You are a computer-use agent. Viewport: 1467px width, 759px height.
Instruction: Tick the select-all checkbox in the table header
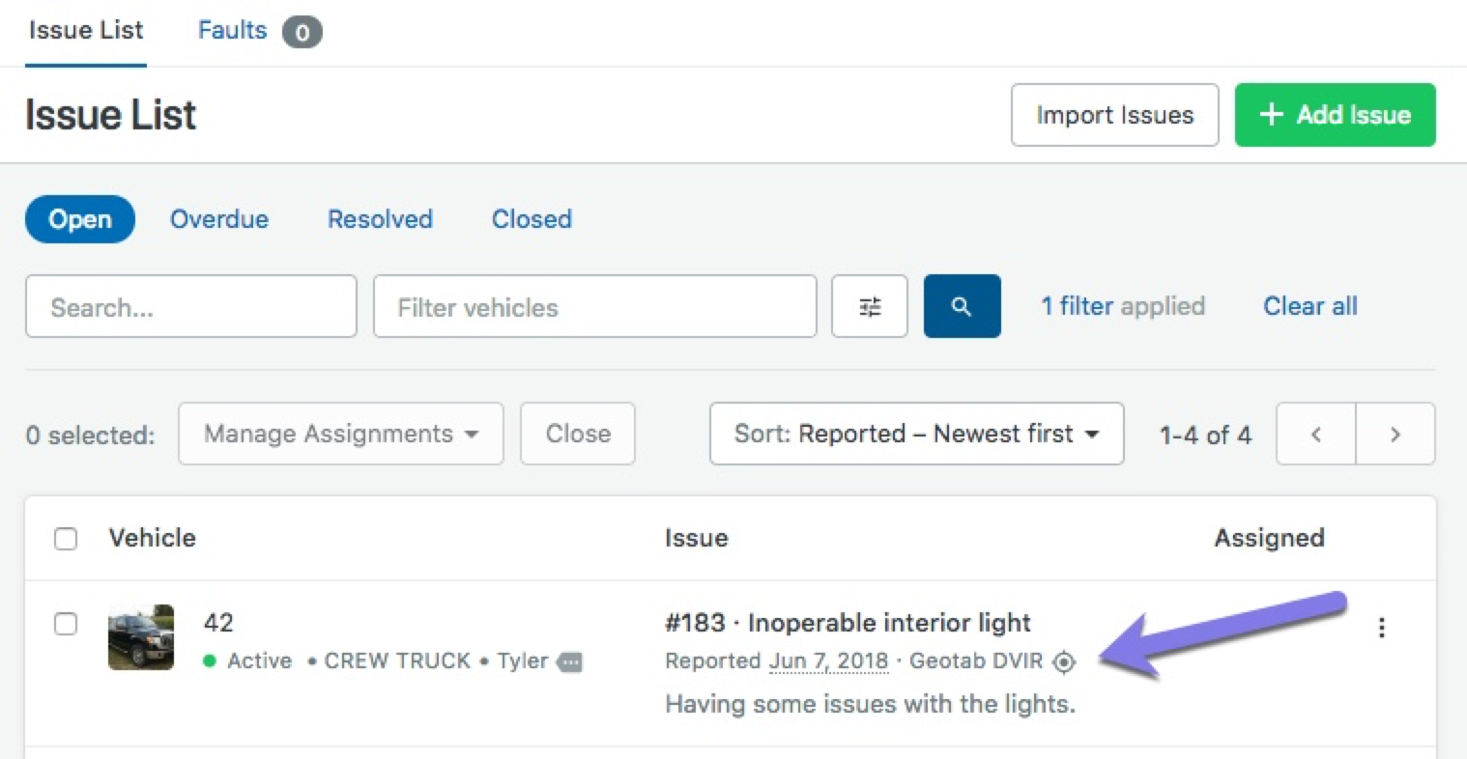coord(66,539)
